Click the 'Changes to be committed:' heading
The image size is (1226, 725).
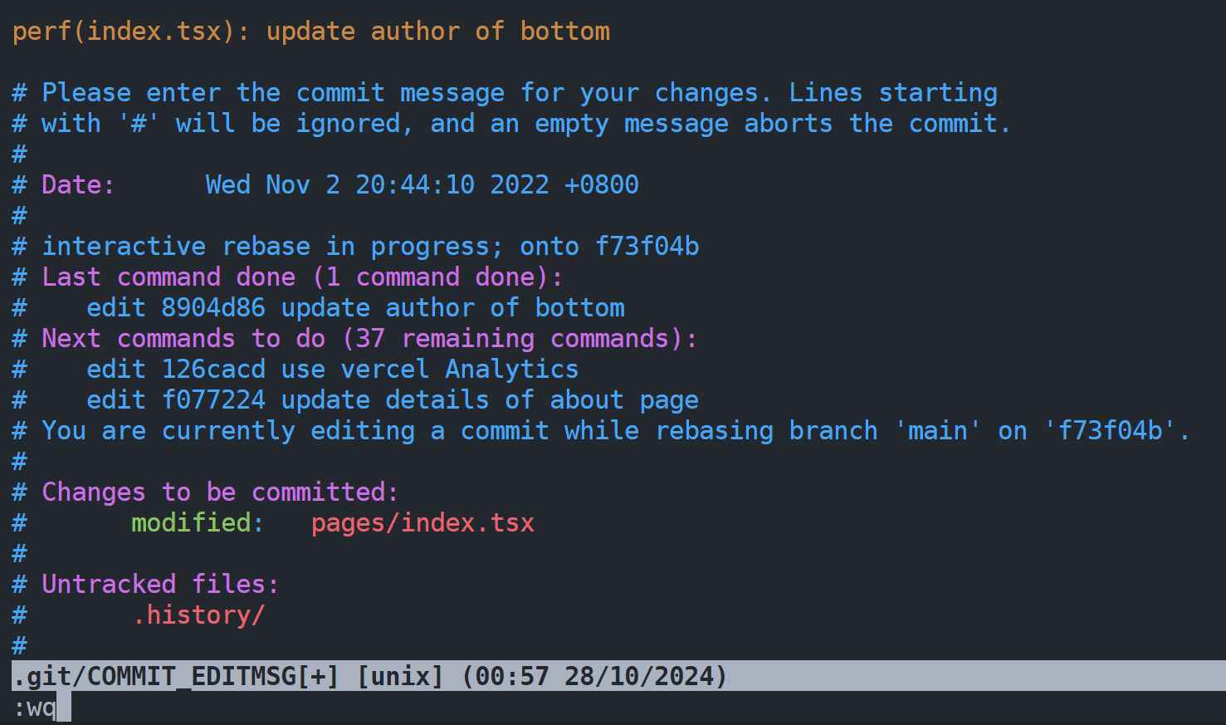(x=220, y=492)
